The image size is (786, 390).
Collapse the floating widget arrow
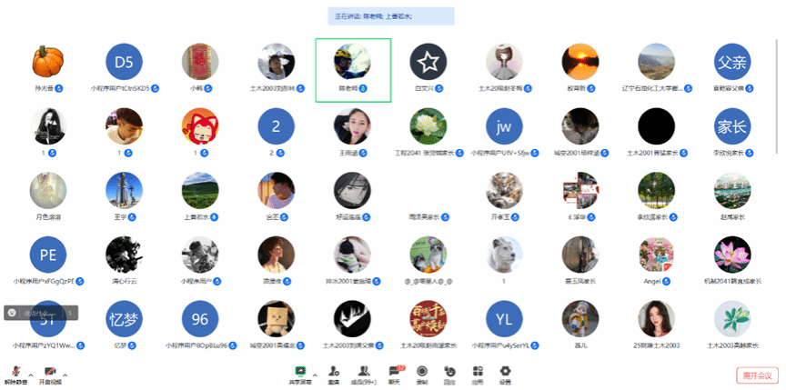70,313
